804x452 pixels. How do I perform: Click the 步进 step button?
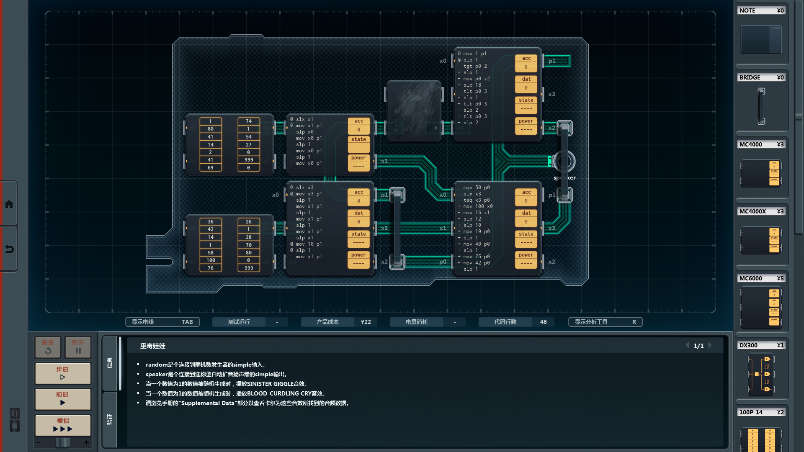[63, 373]
